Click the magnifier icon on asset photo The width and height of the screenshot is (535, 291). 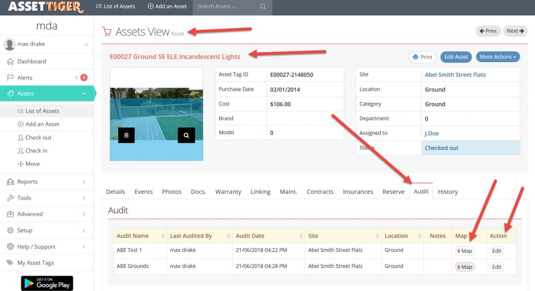click(x=186, y=135)
